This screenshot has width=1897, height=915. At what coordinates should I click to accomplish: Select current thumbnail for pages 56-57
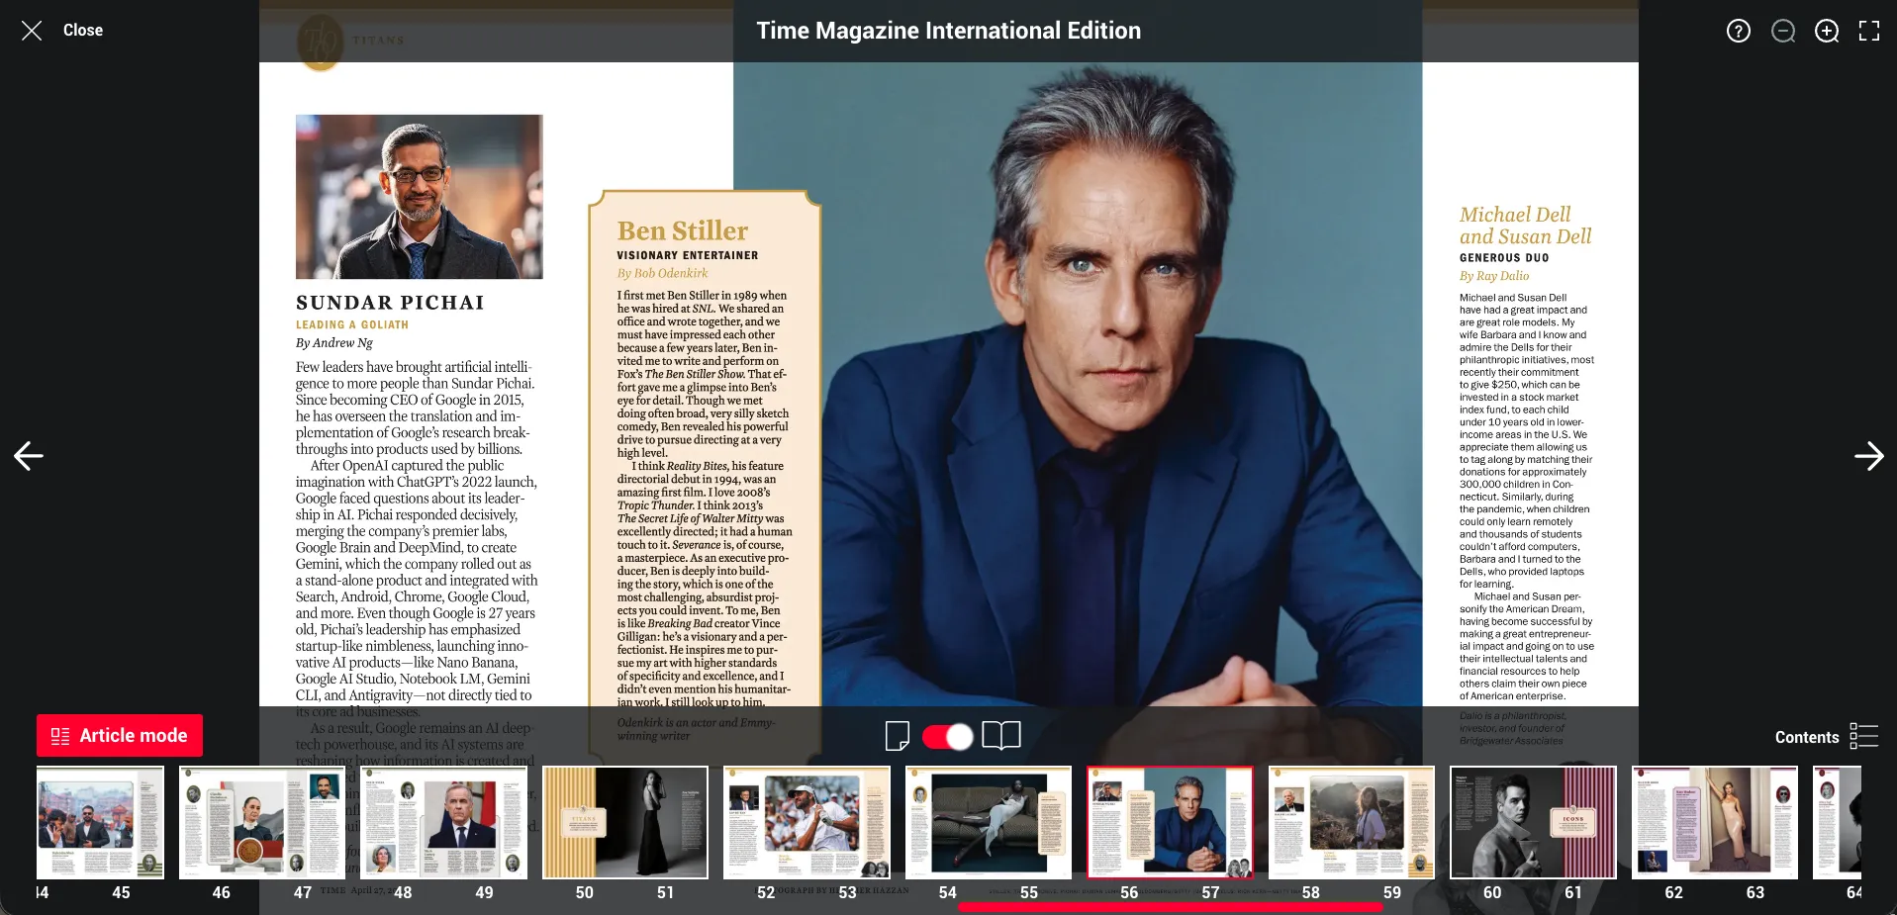pyautogui.click(x=1170, y=822)
